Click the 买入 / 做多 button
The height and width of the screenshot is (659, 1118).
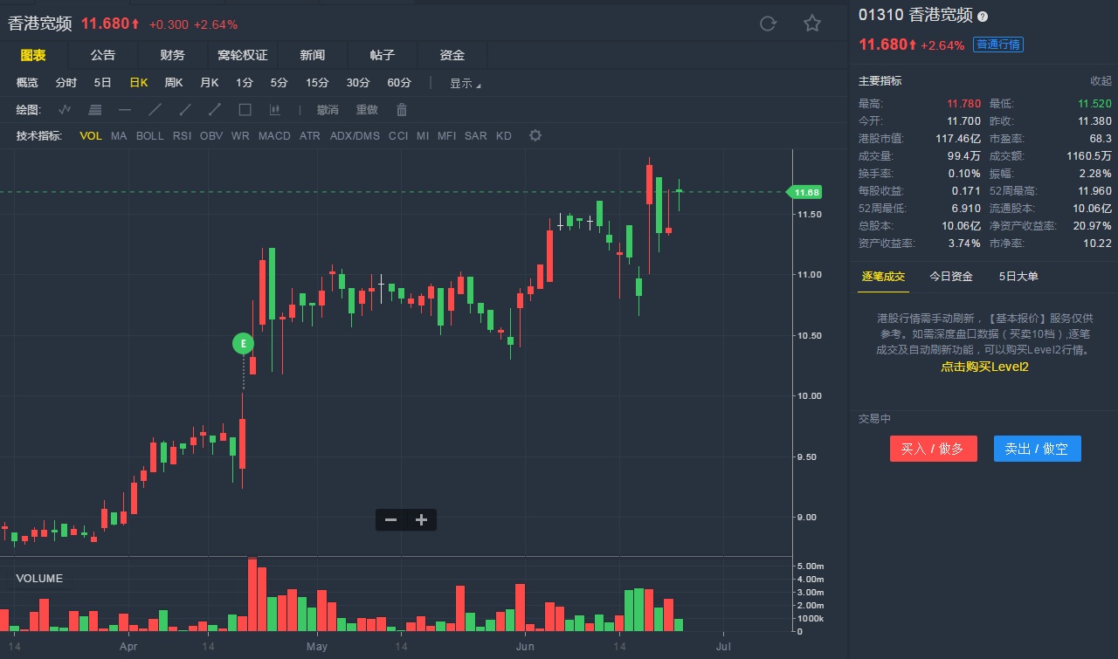click(933, 449)
